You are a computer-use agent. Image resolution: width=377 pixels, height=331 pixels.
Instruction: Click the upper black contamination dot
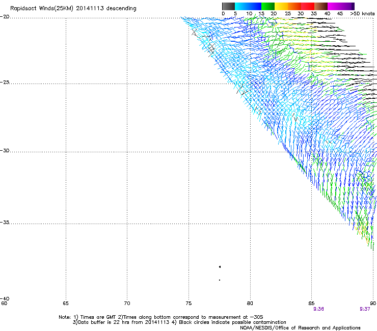[220, 267]
